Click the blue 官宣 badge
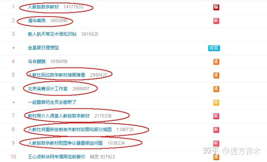 tap(214, 48)
